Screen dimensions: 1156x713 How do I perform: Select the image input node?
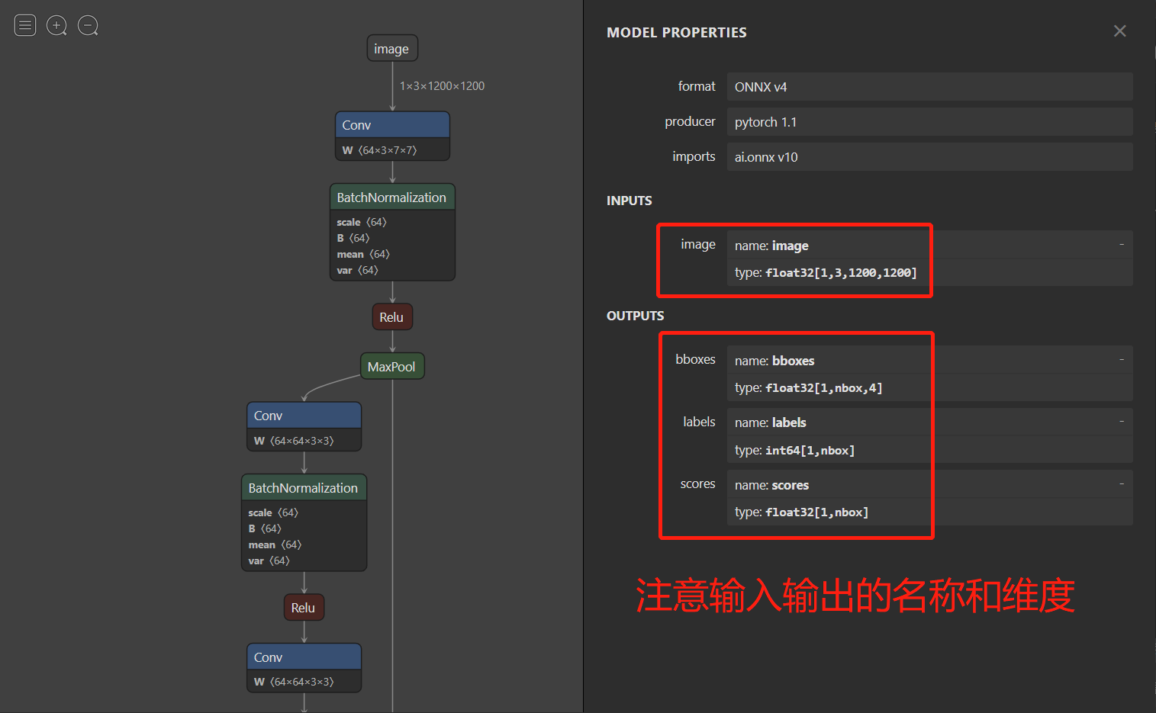tap(391, 47)
